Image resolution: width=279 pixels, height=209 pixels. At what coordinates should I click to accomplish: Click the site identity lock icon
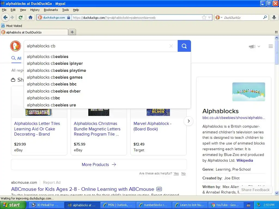coord(69,17)
